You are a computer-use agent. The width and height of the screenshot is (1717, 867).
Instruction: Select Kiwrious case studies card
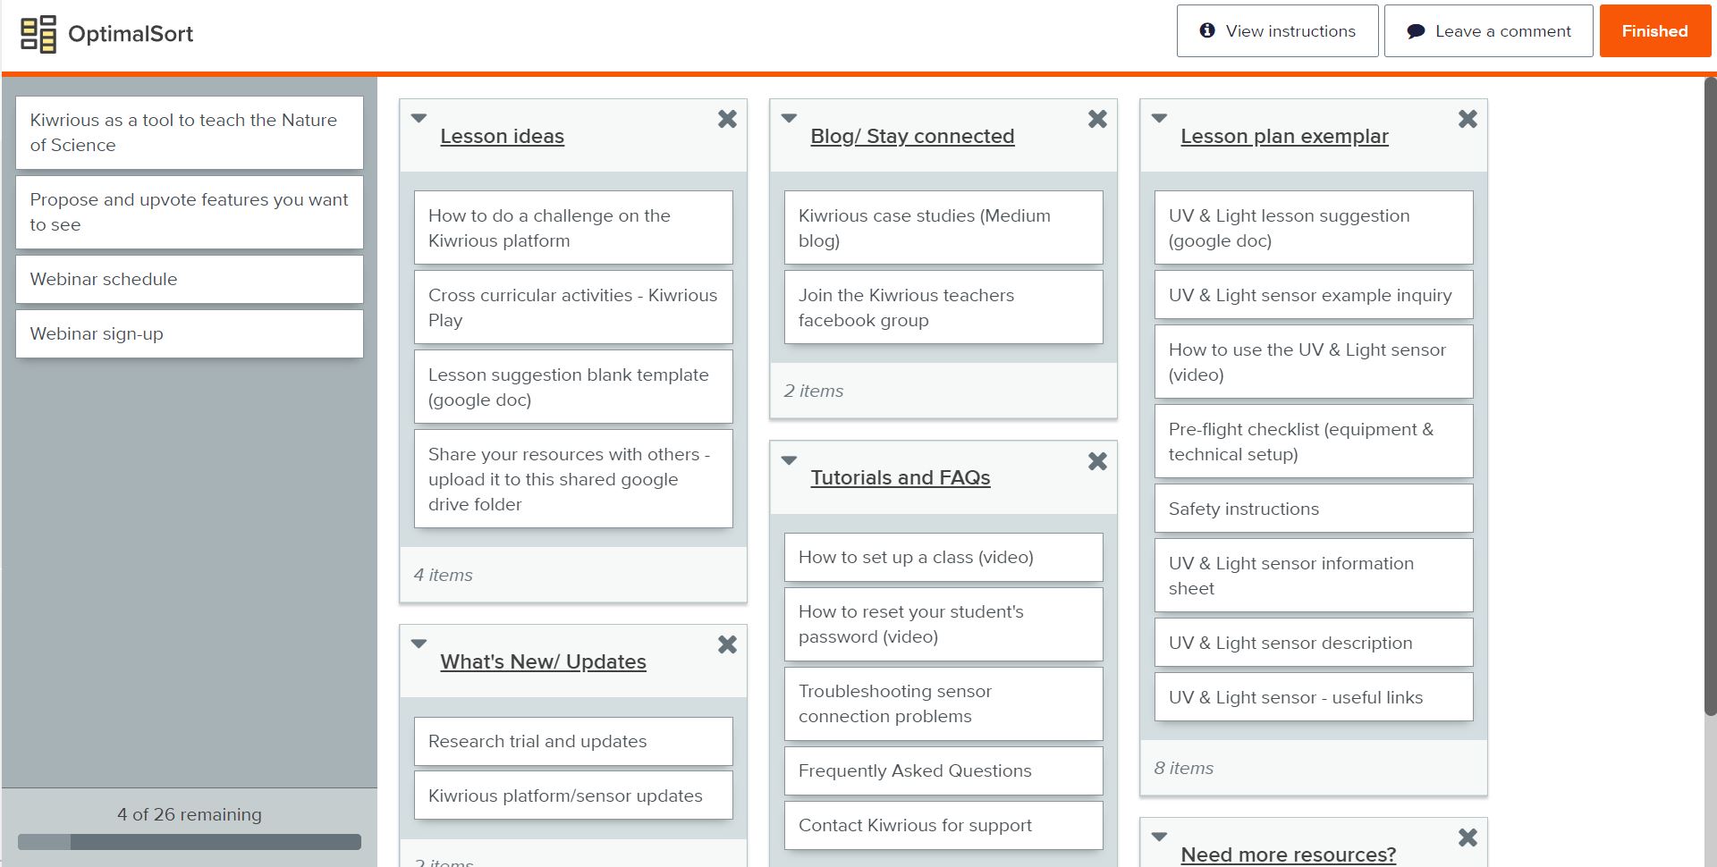943,228
